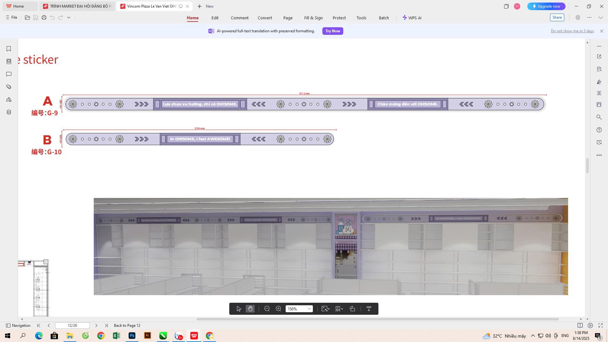Click the Redo arrow icon
Screen dimensions: 608x342
tap(60, 18)
